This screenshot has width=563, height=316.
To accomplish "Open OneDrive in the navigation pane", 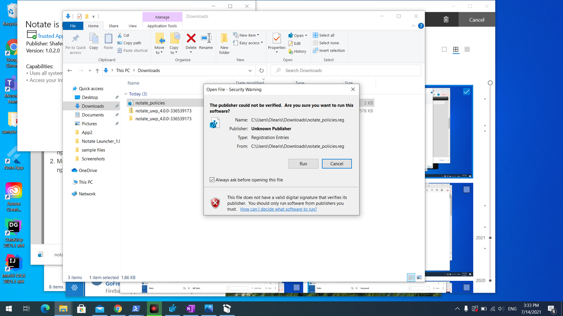I will (84, 170).
